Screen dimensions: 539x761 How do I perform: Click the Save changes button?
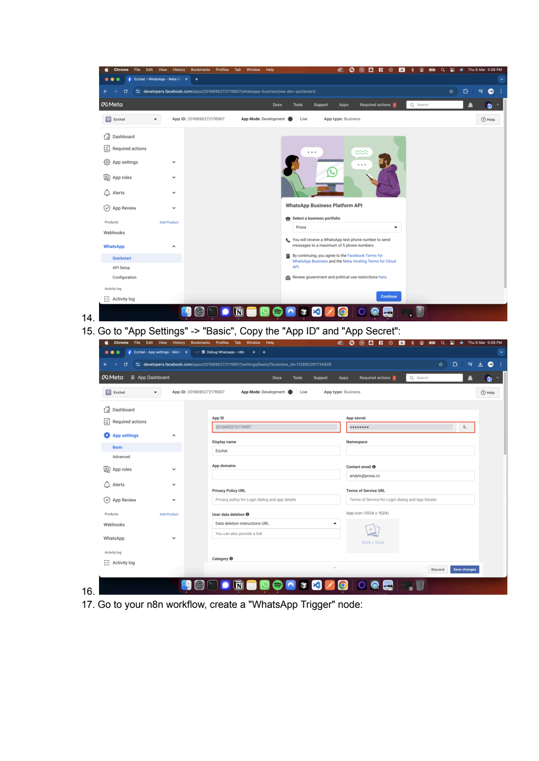(x=464, y=569)
